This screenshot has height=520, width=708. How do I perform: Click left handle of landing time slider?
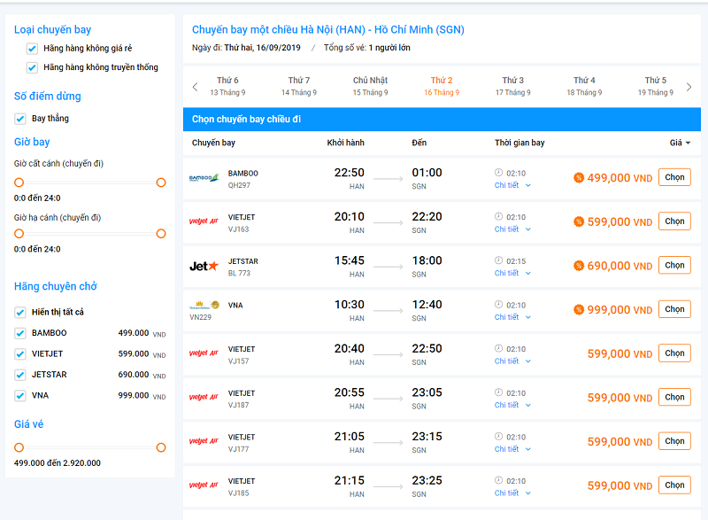(19, 234)
